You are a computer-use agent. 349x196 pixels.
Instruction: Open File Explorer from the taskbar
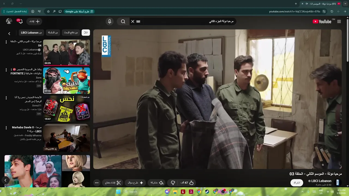[175, 192]
